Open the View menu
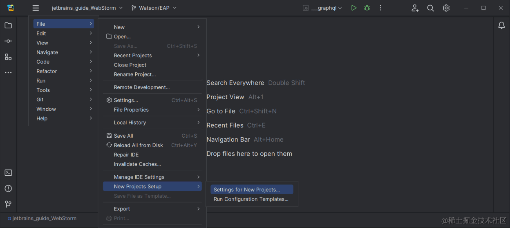The width and height of the screenshot is (510, 228). pyautogui.click(x=63, y=43)
